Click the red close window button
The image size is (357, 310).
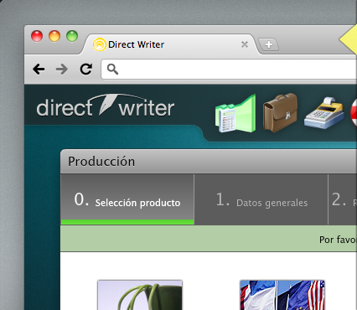click(37, 36)
